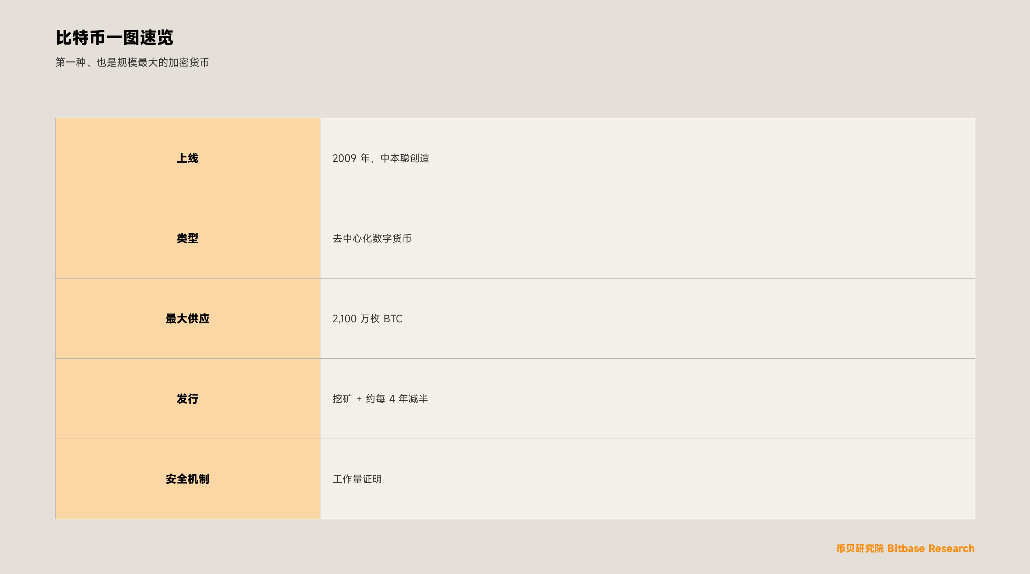Image resolution: width=1030 pixels, height=574 pixels.
Task: Click the text 挖矿 + 约每 4 年减半
Action: tap(380, 399)
